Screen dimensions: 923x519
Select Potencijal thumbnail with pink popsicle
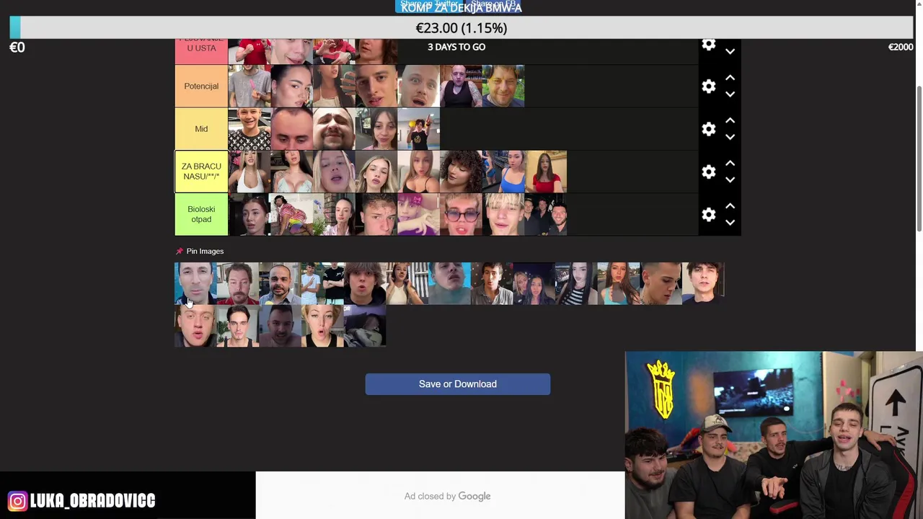point(249,86)
